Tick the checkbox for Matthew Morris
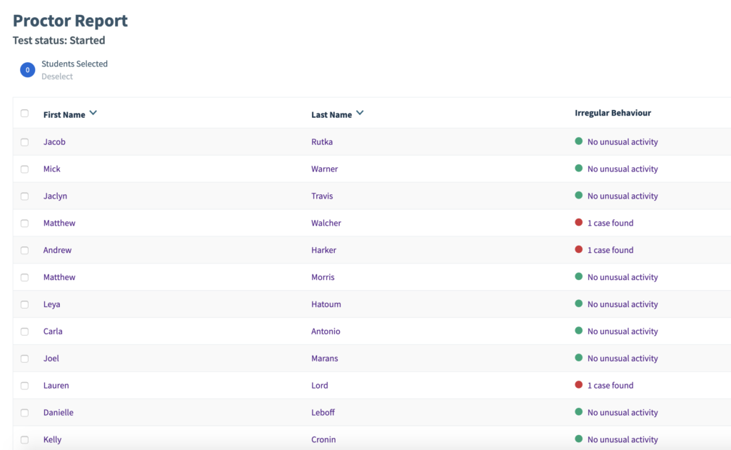731x450 pixels. 25,277
